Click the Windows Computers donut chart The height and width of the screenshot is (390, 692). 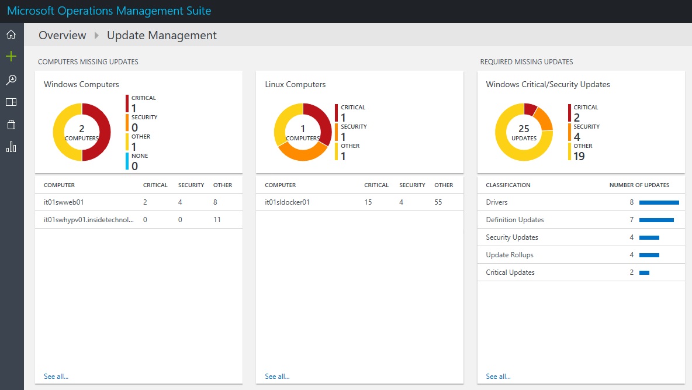click(x=82, y=131)
